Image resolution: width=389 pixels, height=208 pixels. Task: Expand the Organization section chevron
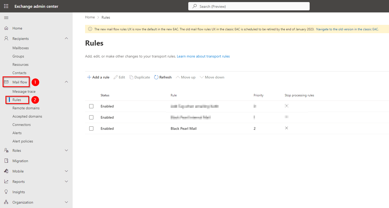click(66, 202)
